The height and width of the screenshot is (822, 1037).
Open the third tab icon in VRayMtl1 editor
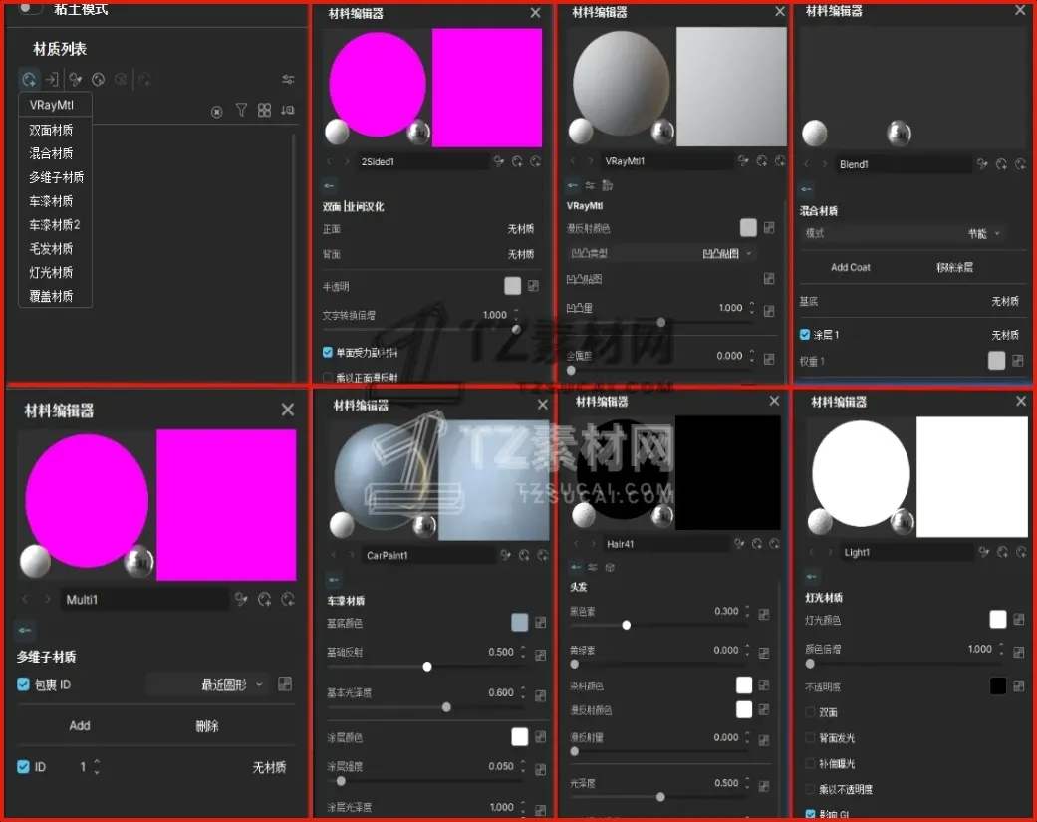coord(607,186)
